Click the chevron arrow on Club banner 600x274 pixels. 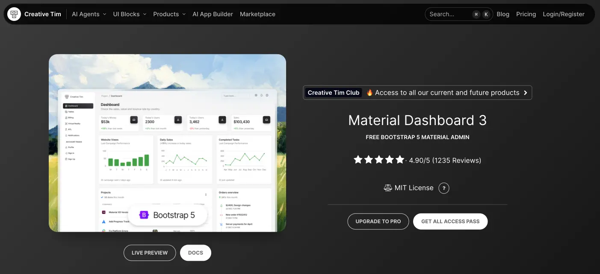point(526,93)
